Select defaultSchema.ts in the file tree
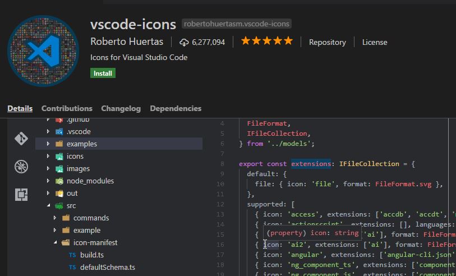This screenshot has width=456, height=276. (x=107, y=267)
